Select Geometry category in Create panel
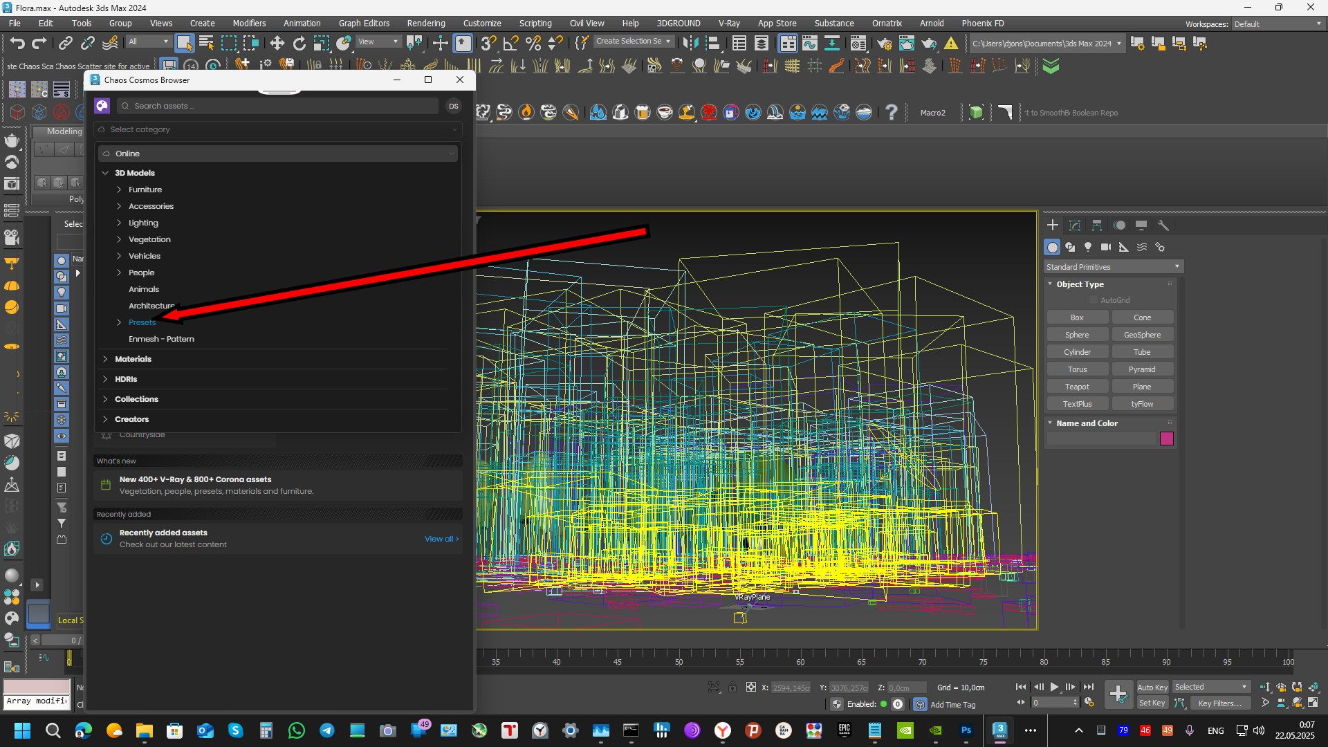 tap(1052, 247)
